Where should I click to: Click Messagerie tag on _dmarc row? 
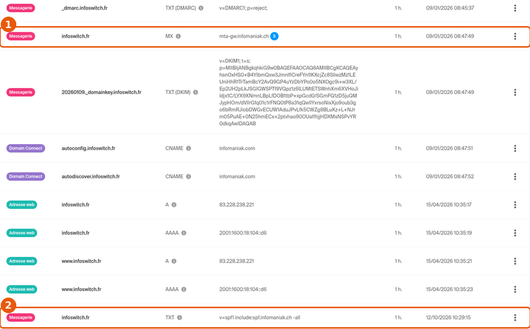tap(21, 8)
